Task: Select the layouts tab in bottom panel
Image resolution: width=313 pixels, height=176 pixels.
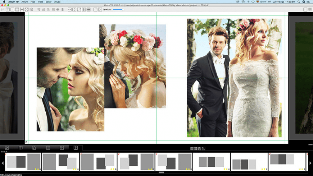Action: click(x=76, y=148)
